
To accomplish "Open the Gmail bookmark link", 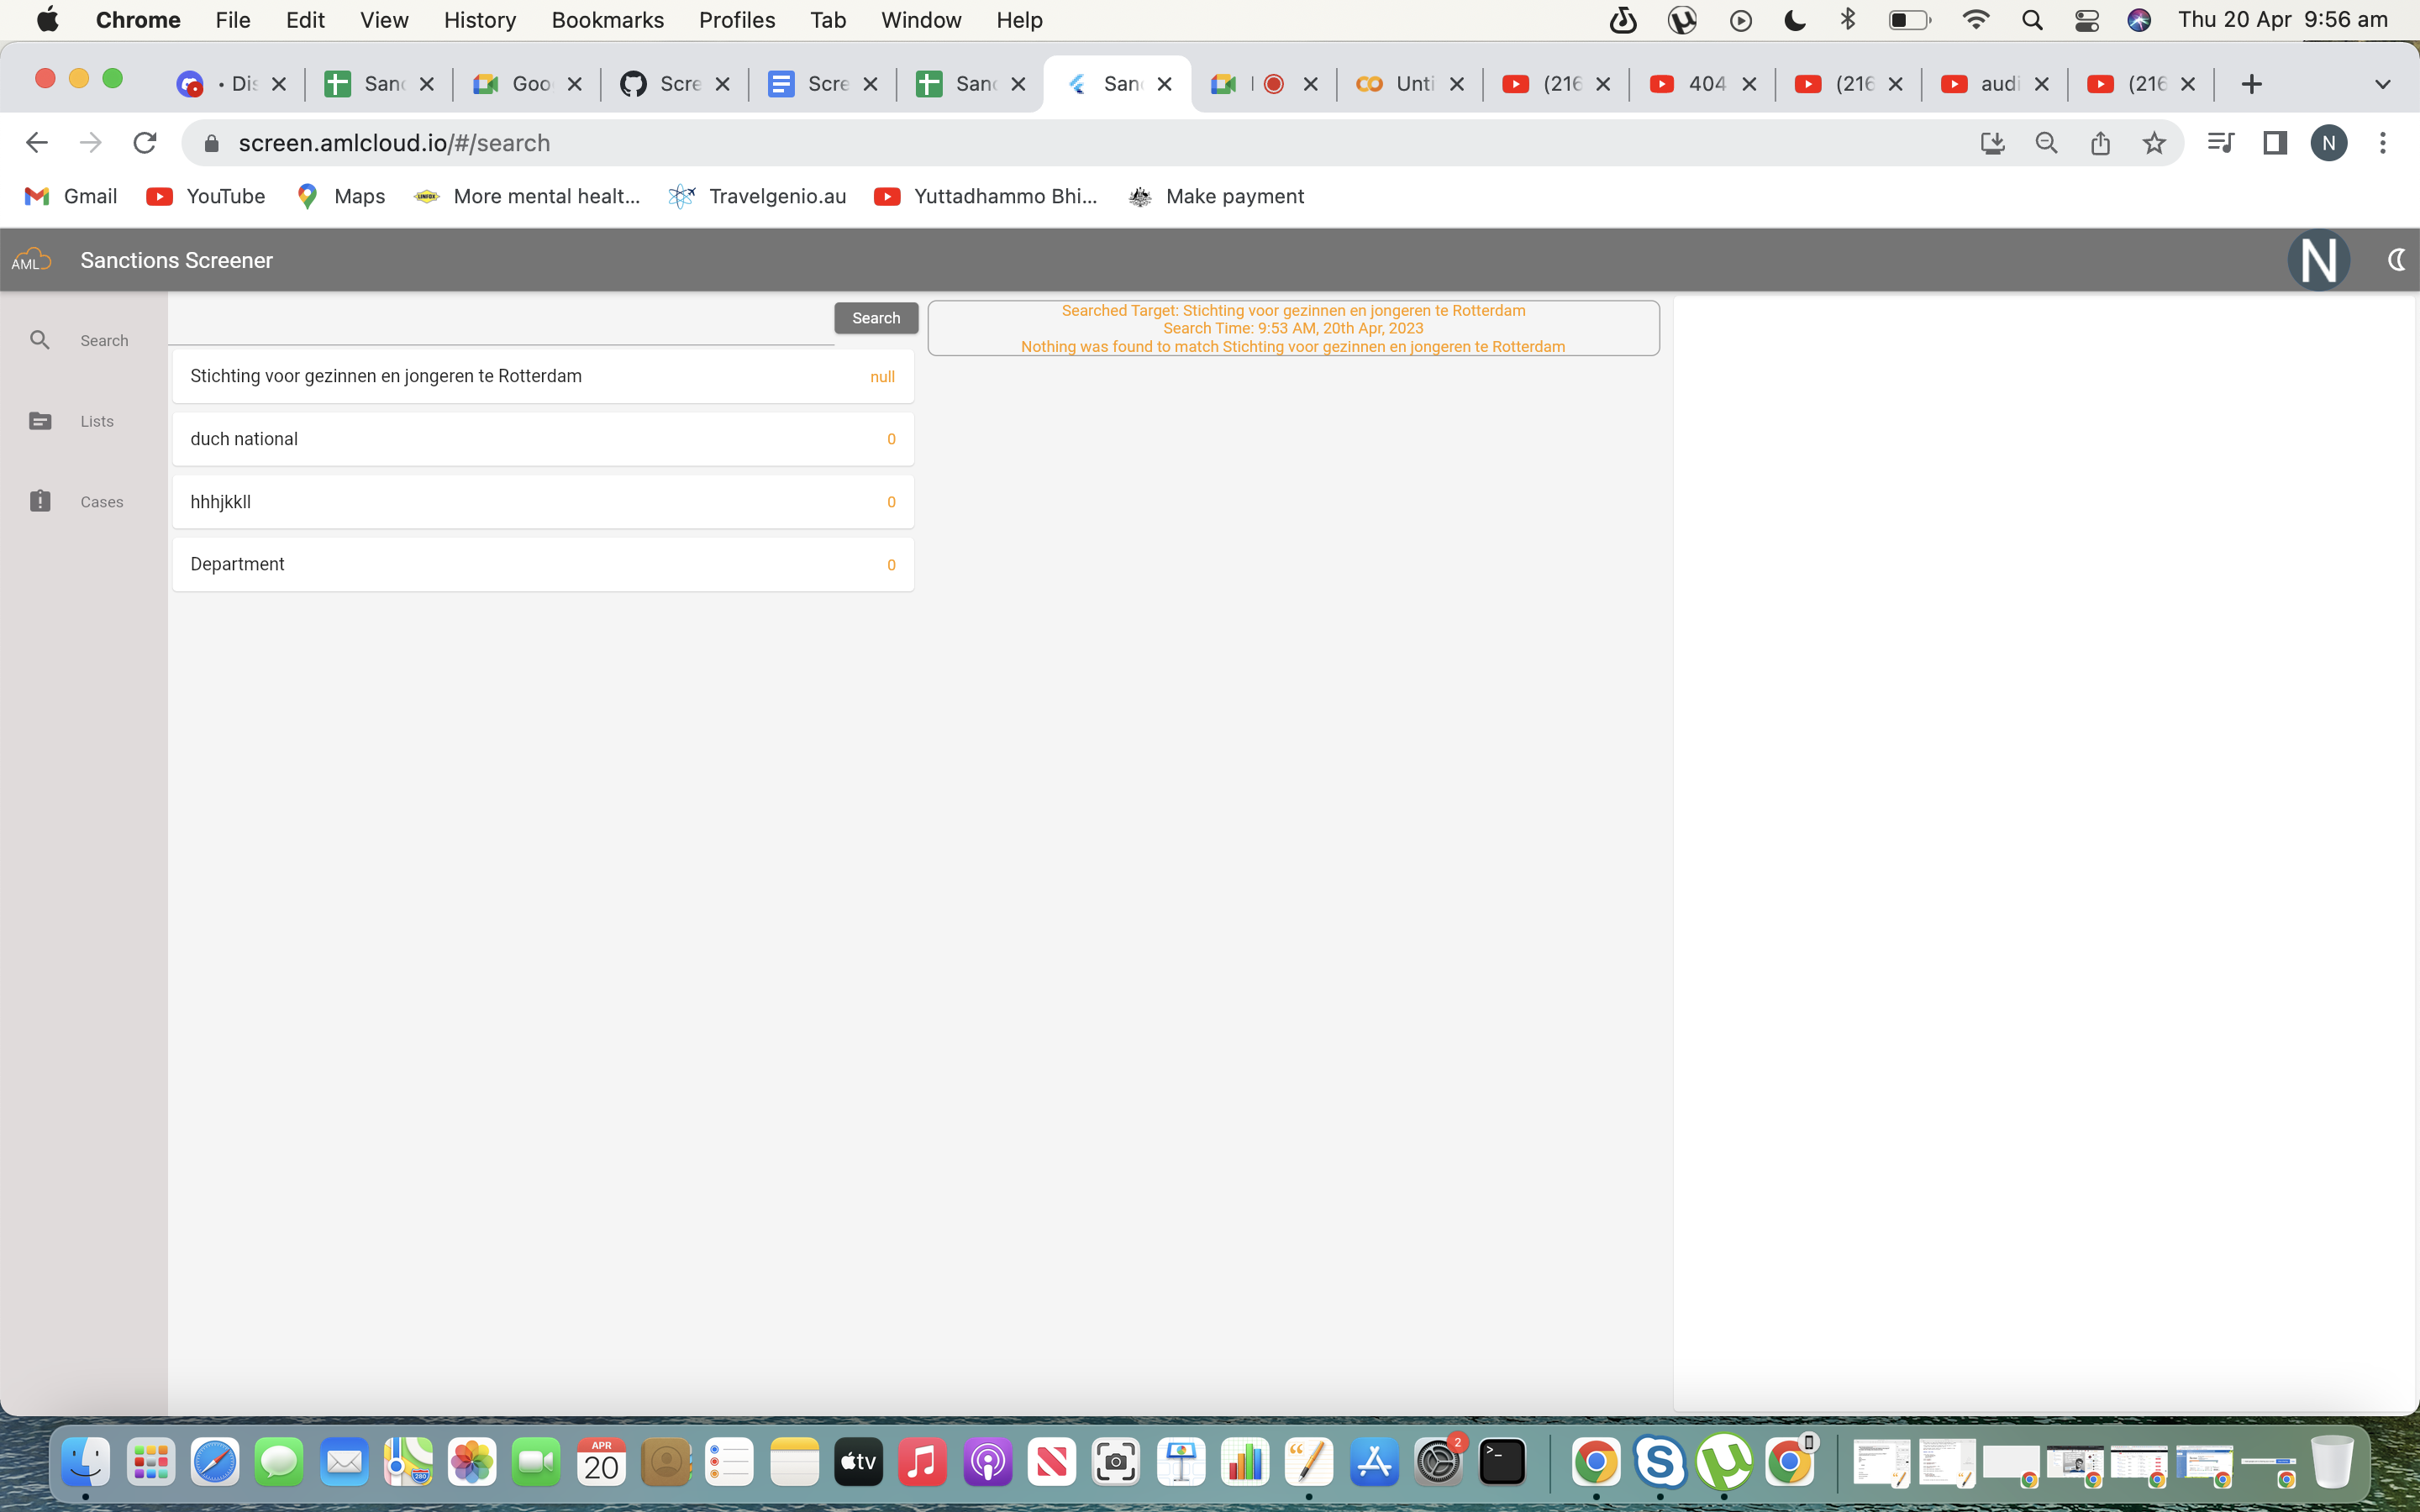I will [x=69, y=196].
